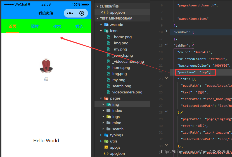Click _search.png file icon
232x157 pixels.
pos(108,55)
